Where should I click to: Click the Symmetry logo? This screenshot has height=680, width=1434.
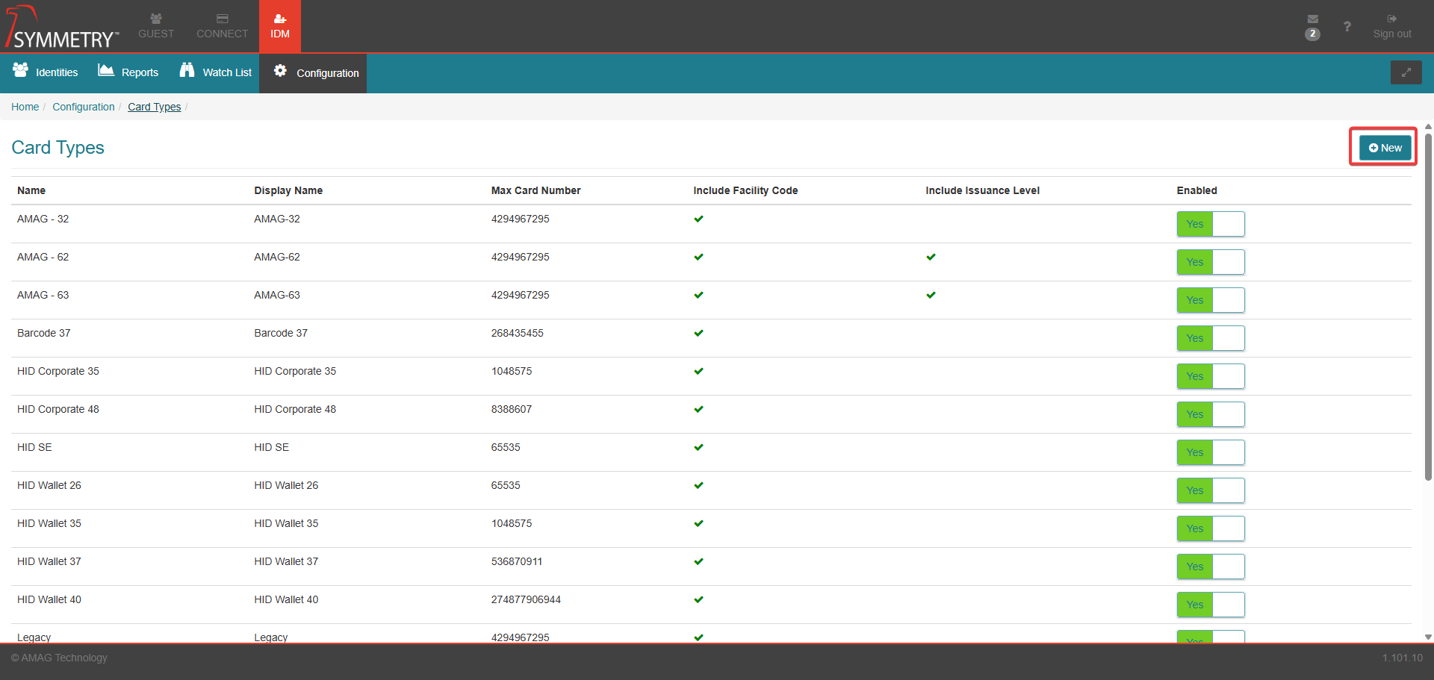click(x=62, y=28)
